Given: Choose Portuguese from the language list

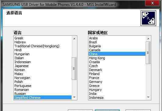Looking at the screenshot, I should point(23,86).
